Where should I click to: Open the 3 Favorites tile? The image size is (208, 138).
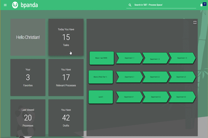point(28,77)
